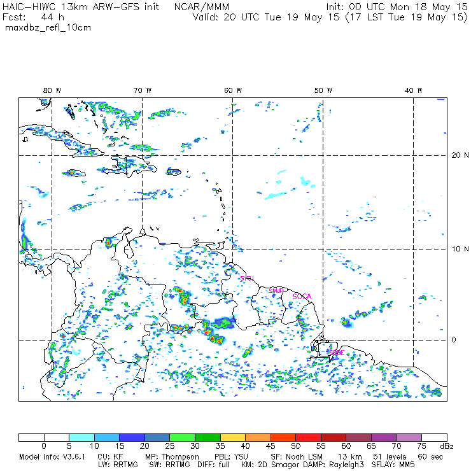
Task: Select the orange 40-45 dBz swatch
Action: (258, 437)
